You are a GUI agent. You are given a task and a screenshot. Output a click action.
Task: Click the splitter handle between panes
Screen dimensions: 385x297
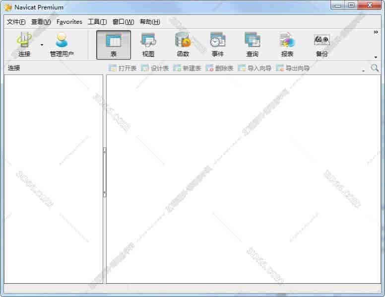click(105, 172)
